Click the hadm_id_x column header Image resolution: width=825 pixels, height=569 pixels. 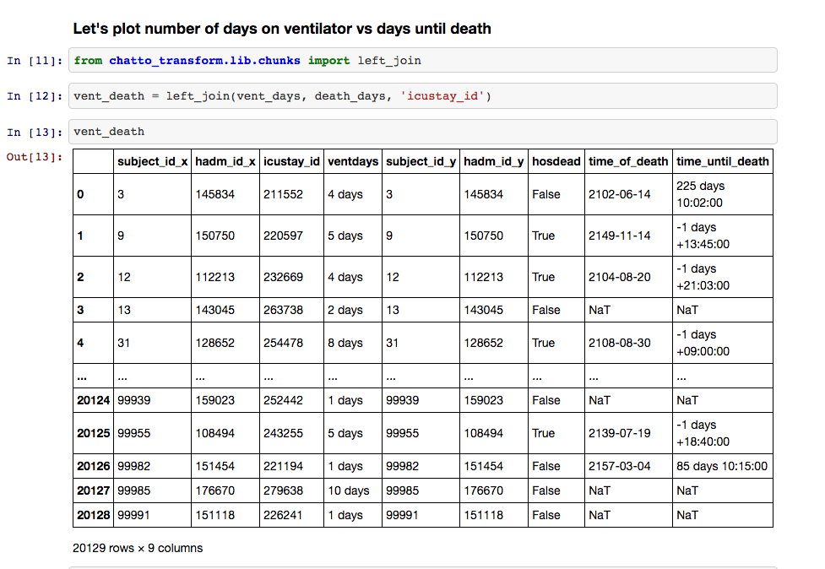225,161
